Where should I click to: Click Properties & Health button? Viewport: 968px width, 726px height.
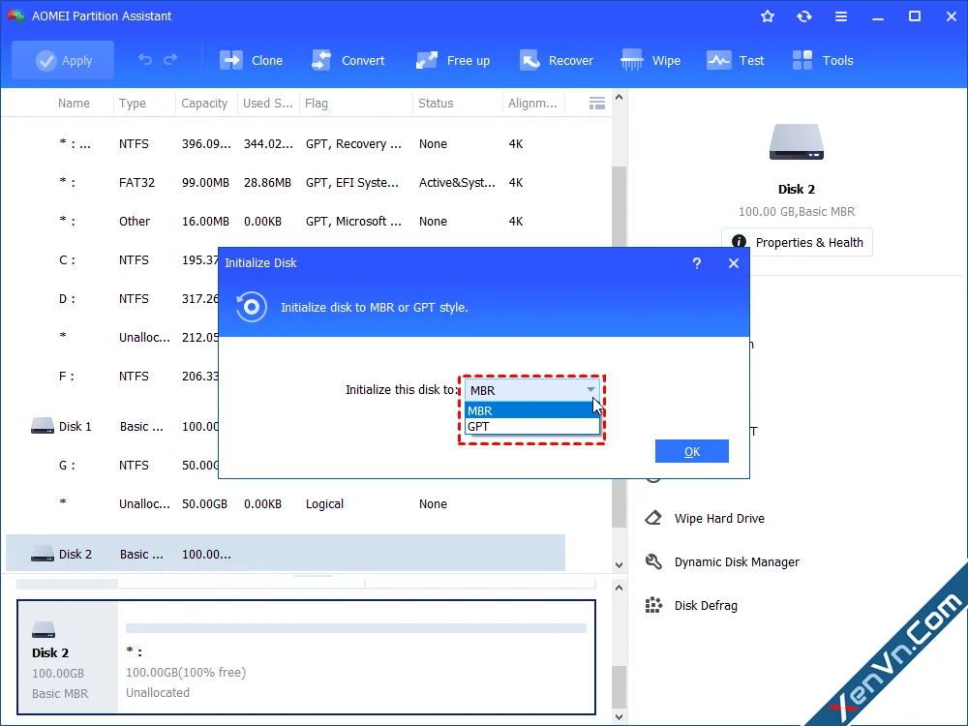tap(797, 243)
